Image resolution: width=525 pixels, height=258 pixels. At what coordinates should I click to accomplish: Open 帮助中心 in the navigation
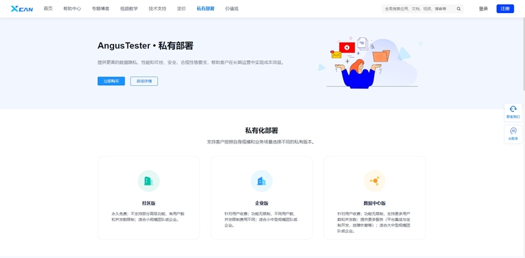pos(72,9)
